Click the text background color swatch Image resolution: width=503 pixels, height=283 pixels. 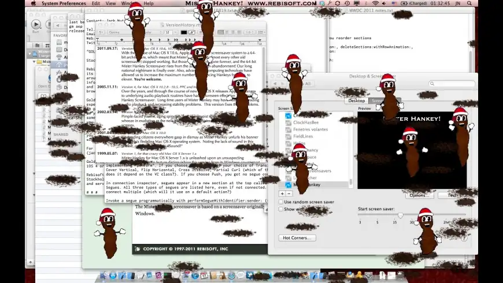191,32
